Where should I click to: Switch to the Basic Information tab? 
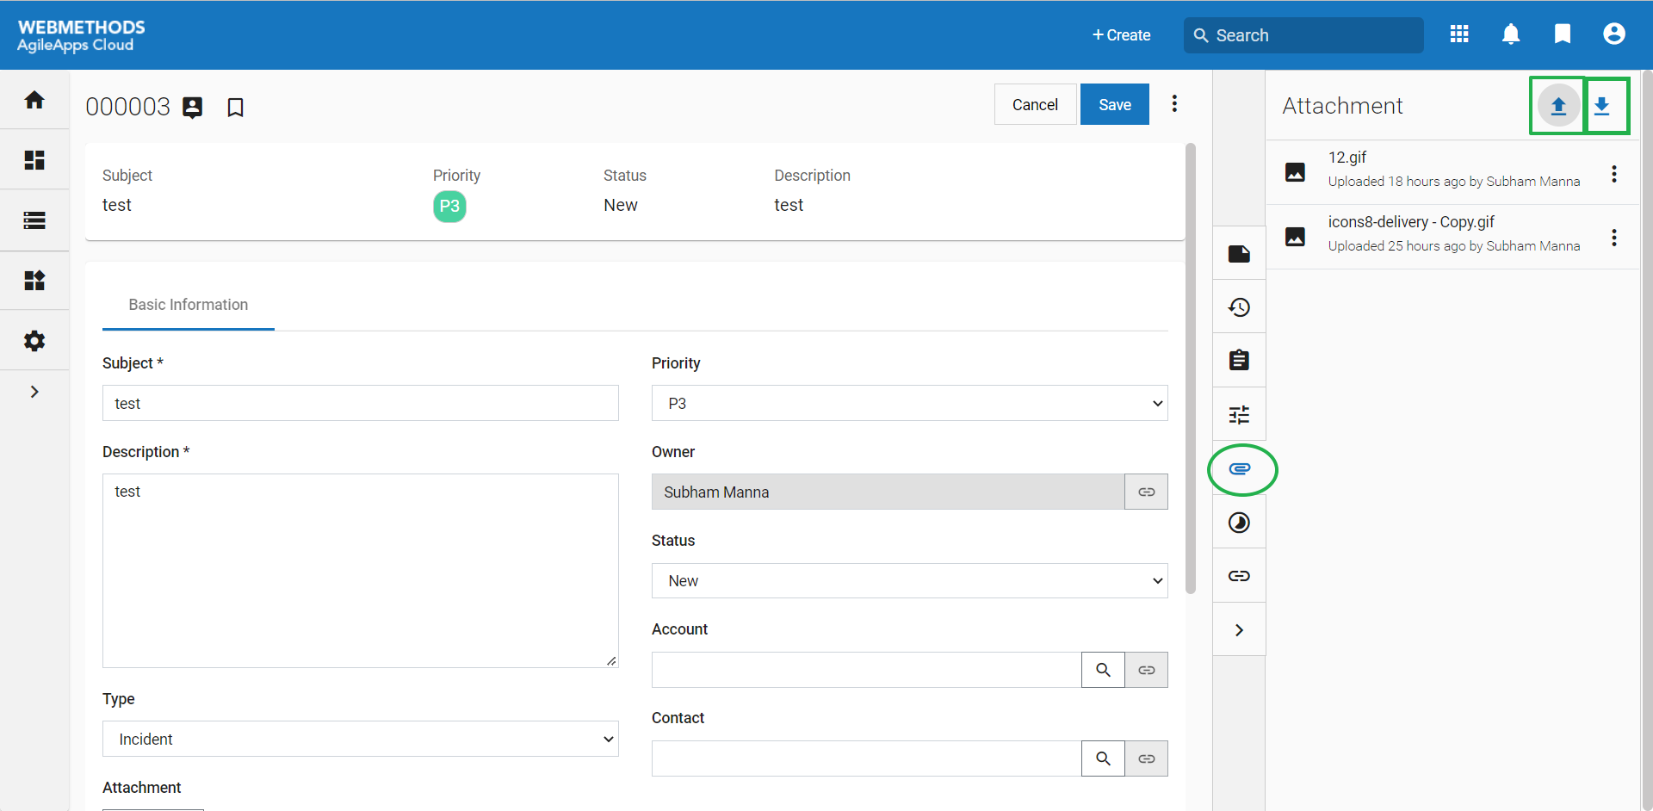(x=189, y=305)
